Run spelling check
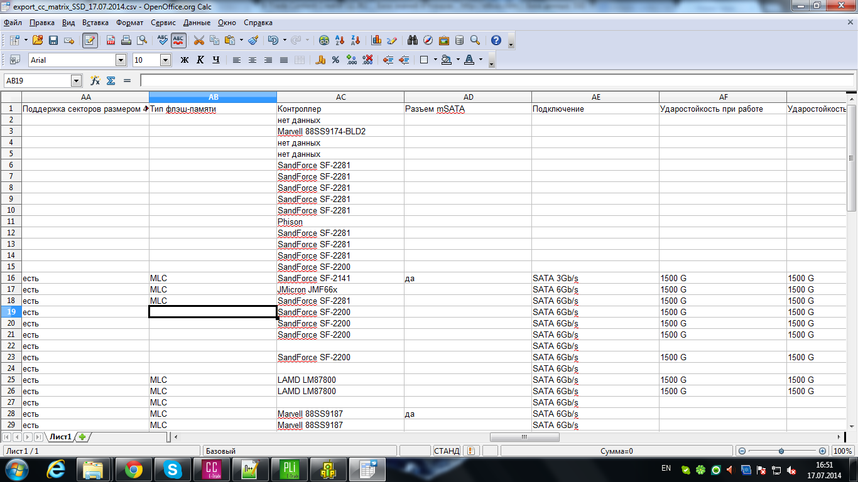The height and width of the screenshot is (482, 858). click(163, 40)
